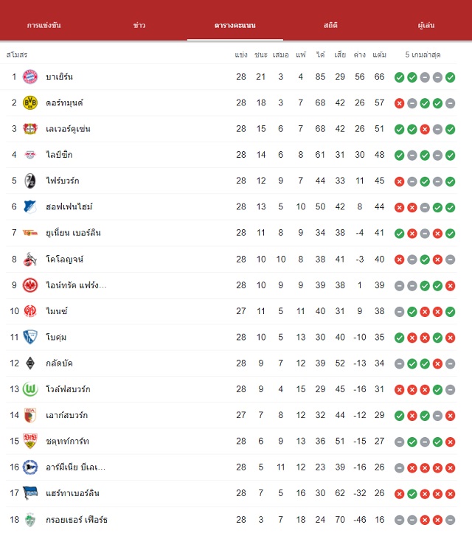This screenshot has width=472, height=533.
Task: Click the Borussia Dortmund BVB logo
Action: tap(30, 102)
